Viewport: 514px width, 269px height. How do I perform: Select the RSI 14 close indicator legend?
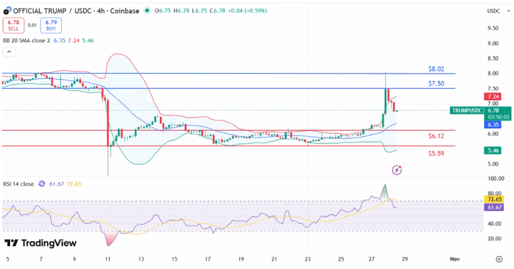[19, 184]
